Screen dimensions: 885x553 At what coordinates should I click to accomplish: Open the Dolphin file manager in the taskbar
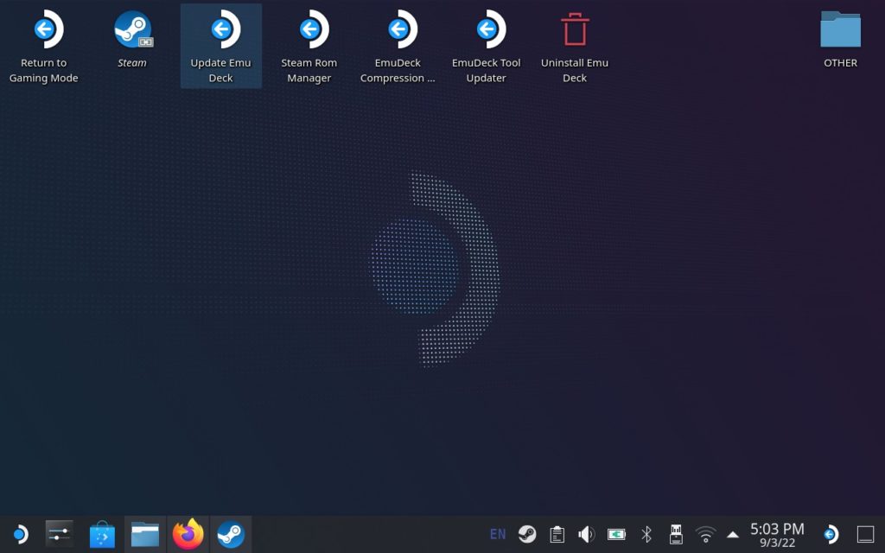click(x=145, y=534)
